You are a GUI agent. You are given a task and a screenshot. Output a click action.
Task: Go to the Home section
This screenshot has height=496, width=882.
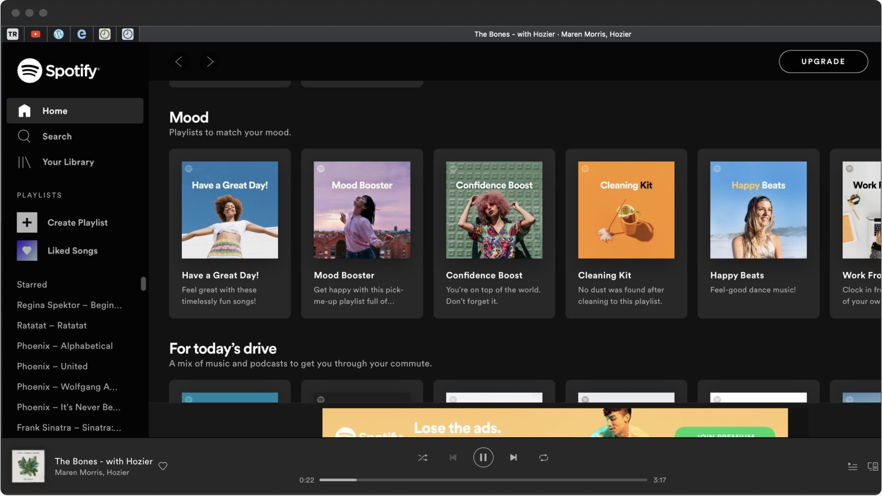pos(75,111)
